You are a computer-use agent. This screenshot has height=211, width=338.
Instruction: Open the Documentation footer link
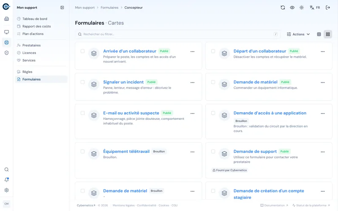click(274, 206)
